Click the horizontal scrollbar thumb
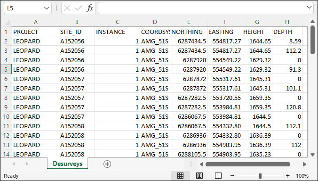The image size is (318, 181). [248, 164]
